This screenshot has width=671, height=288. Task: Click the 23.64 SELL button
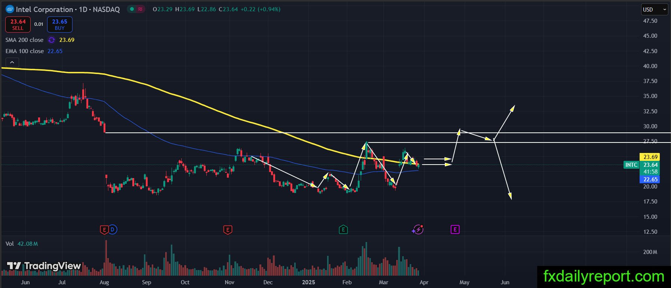[x=18, y=25]
